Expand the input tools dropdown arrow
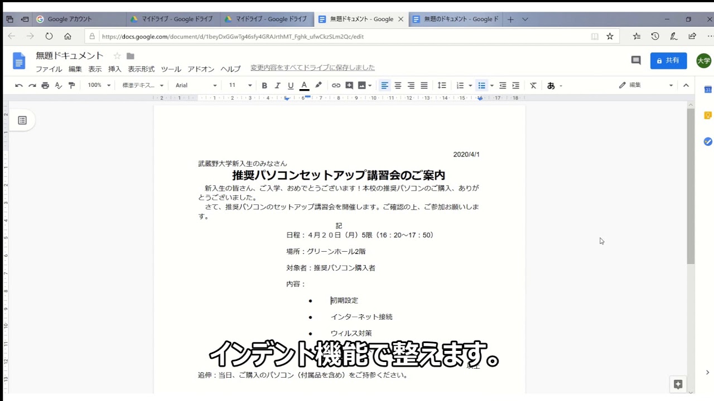 (x=561, y=86)
